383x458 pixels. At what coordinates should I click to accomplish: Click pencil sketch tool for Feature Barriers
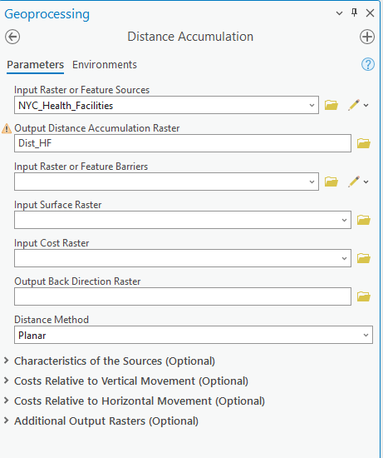(354, 182)
